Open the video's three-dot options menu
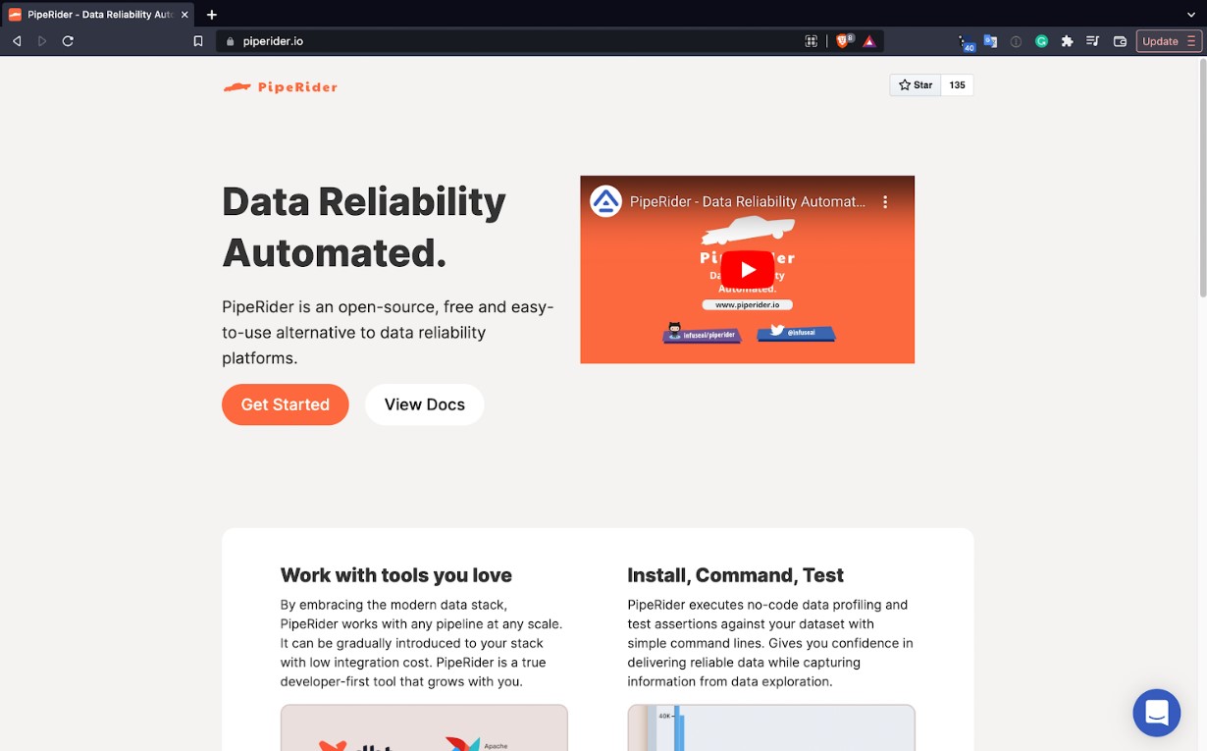The image size is (1207, 751). pyautogui.click(x=885, y=200)
